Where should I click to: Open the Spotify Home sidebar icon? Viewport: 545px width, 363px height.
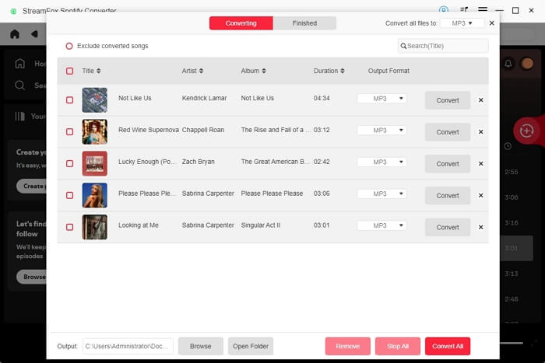[19, 64]
